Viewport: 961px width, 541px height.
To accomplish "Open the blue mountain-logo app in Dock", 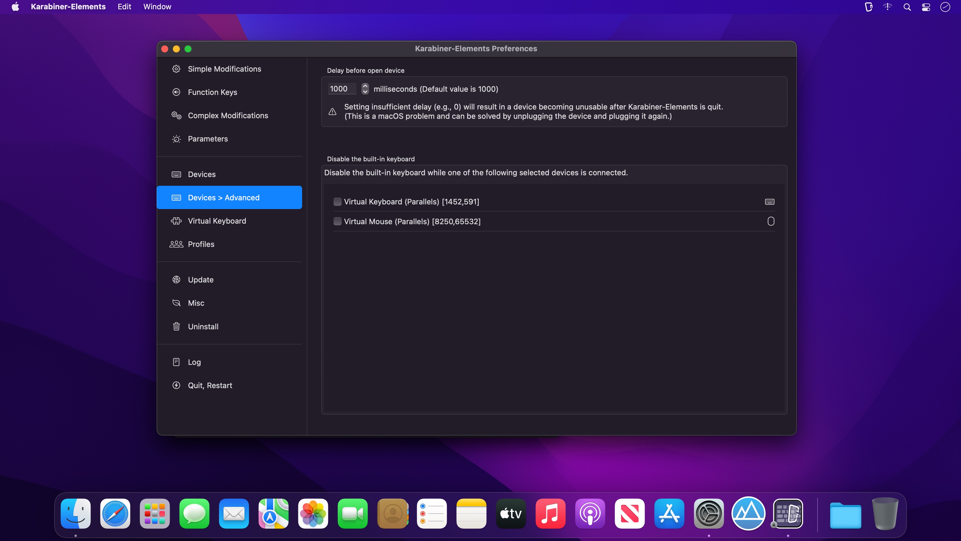I will click(748, 513).
